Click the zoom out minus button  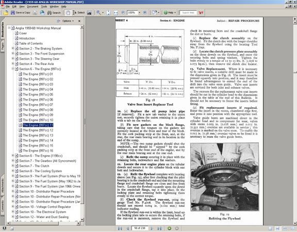click(123, 13)
